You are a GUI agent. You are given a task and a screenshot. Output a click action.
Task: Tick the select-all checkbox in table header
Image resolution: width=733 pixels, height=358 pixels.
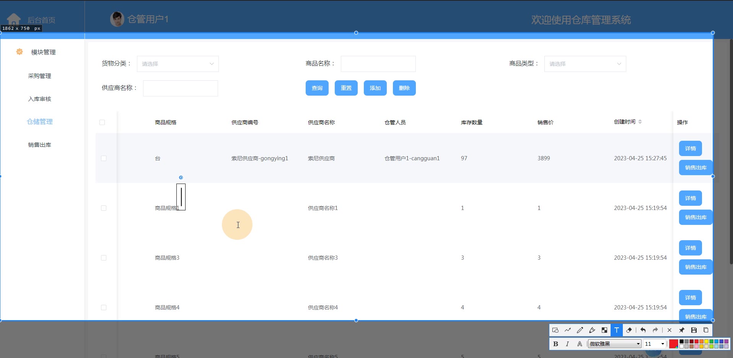pyautogui.click(x=102, y=122)
